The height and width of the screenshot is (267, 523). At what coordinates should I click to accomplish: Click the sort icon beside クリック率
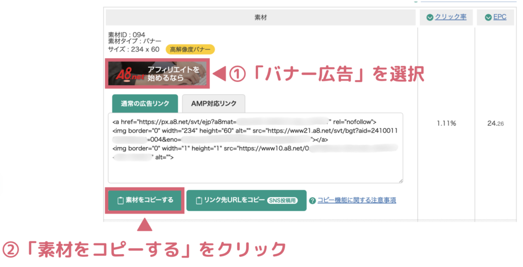pyautogui.click(x=430, y=17)
